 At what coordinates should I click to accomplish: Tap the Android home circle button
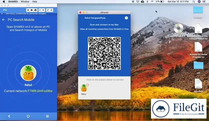click(28, 116)
